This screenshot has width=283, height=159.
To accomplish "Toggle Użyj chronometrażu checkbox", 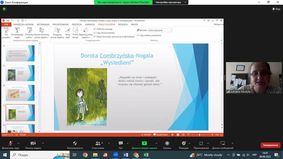I will (95, 33).
